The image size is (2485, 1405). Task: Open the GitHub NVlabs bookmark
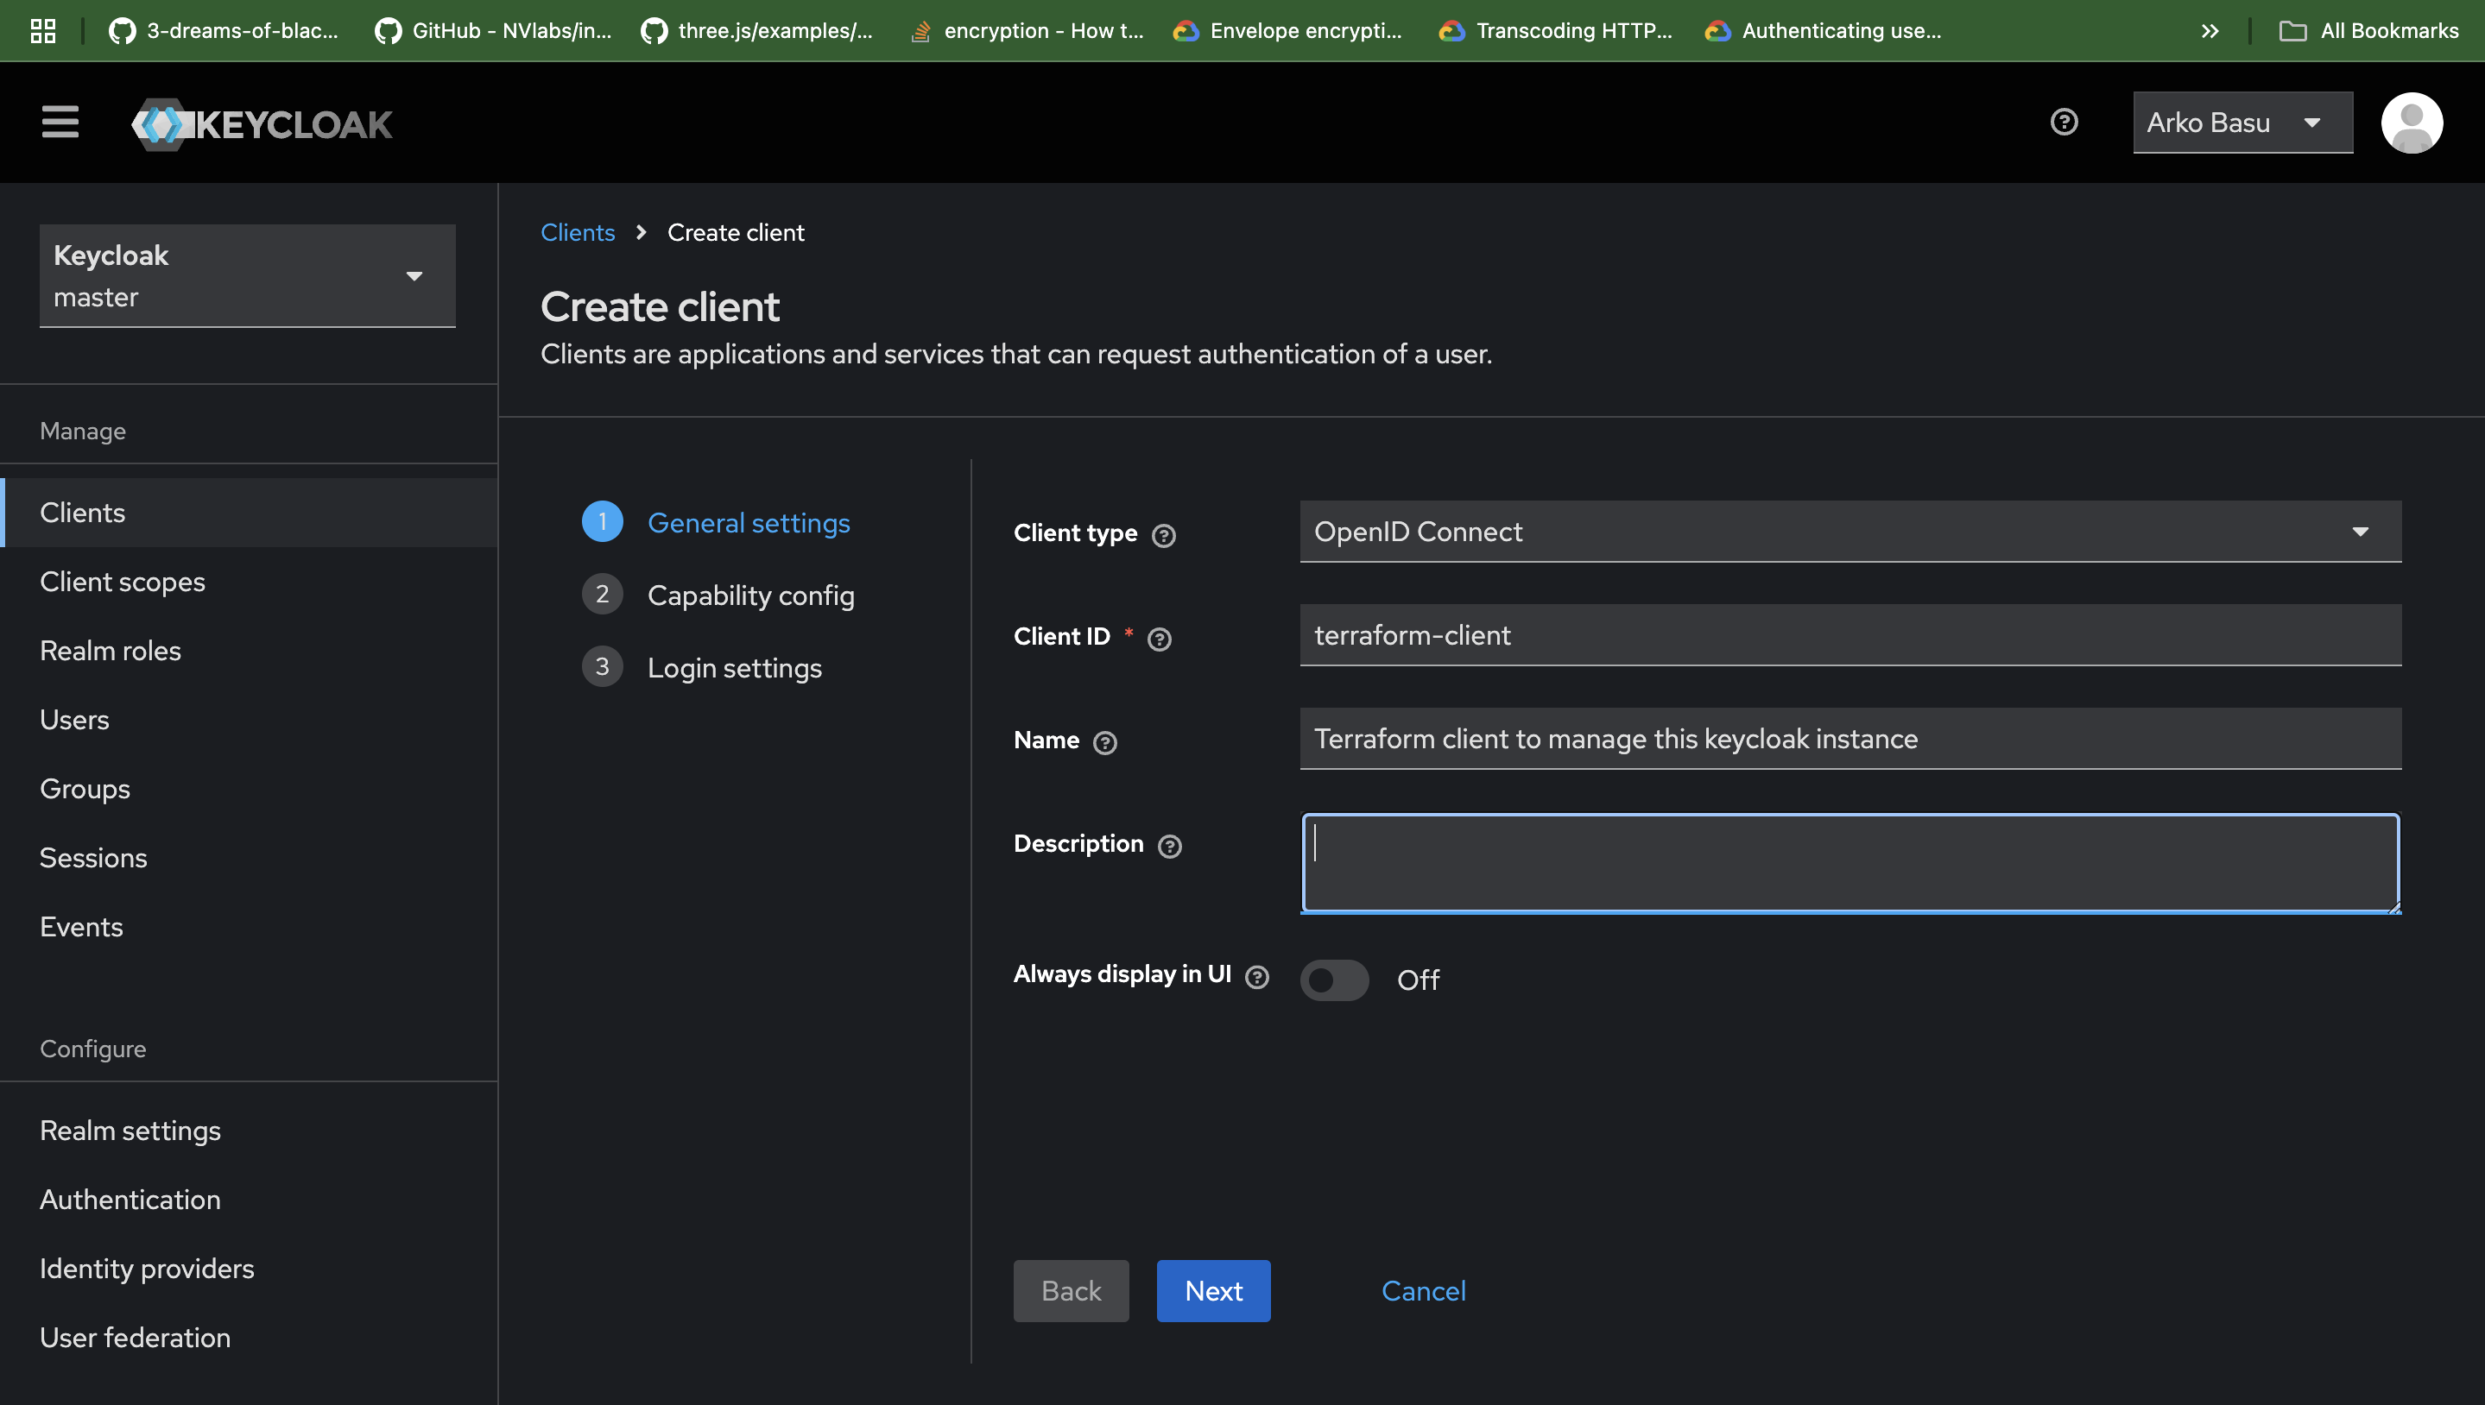point(491,30)
